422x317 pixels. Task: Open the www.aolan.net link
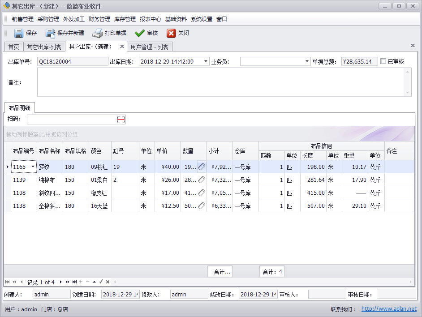[388, 309]
